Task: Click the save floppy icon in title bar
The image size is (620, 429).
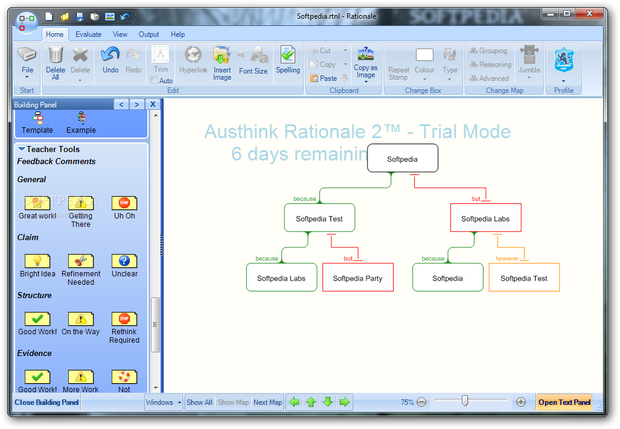Action: click(x=80, y=16)
